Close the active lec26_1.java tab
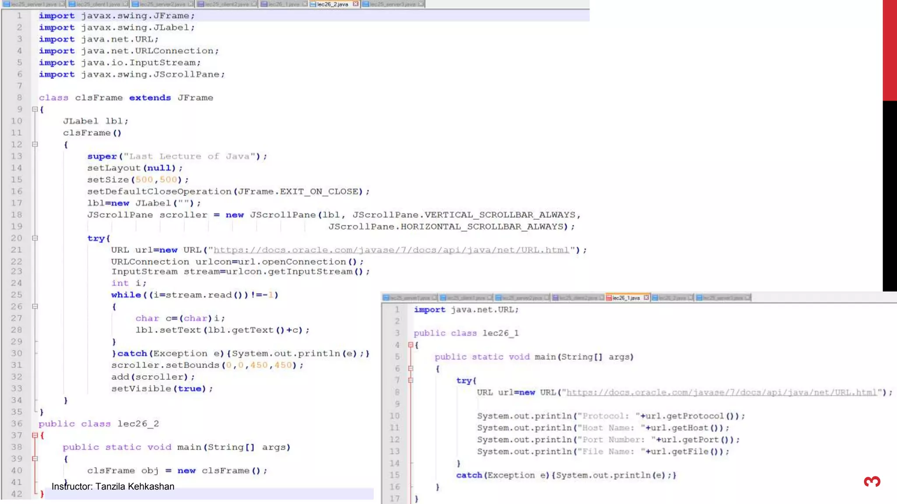This screenshot has width=897, height=504. (x=646, y=297)
